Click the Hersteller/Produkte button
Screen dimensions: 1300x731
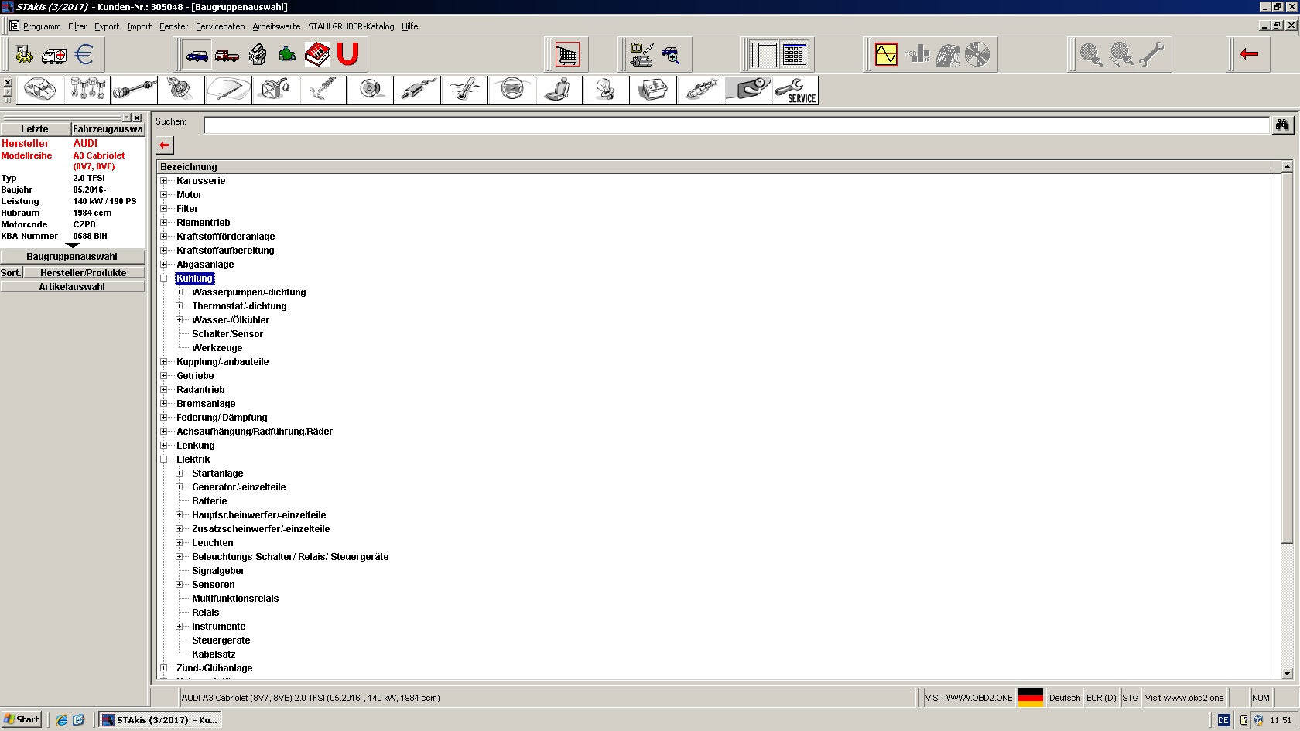[x=84, y=273]
